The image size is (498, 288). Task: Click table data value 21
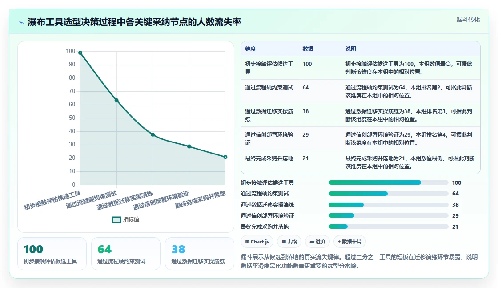point(305,158)
